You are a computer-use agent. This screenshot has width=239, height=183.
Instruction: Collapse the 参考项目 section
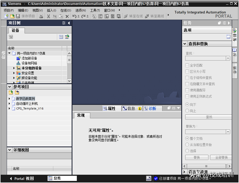[10, 87]
